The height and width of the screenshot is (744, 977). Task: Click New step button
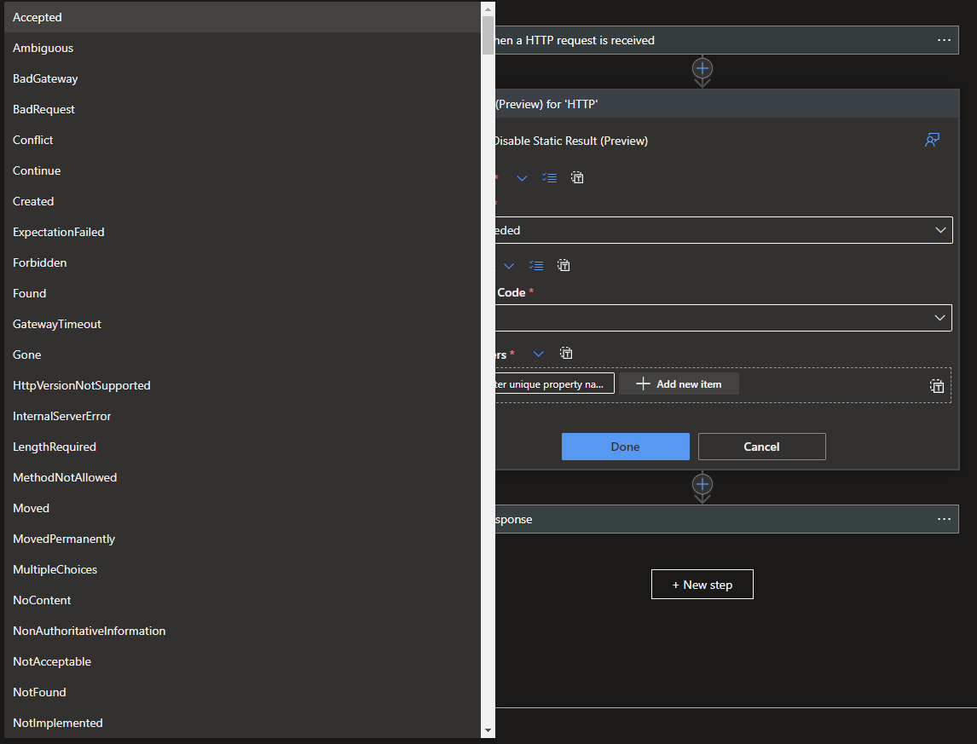[702, 585]
